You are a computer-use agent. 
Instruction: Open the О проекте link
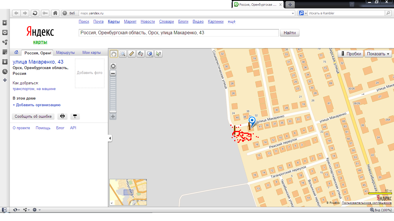pos(21,128)
